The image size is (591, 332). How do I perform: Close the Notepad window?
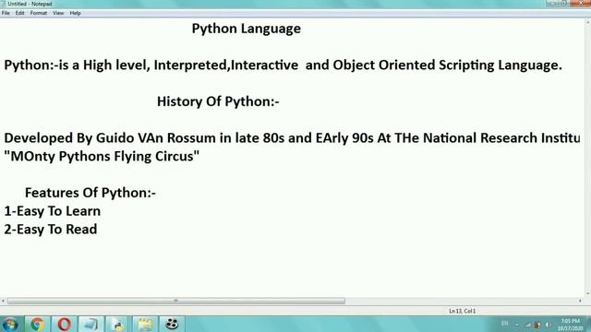[581, 4]
